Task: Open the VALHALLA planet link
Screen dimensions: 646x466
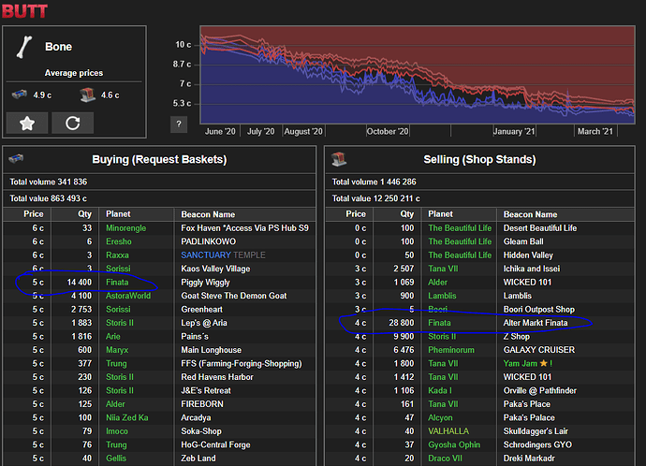Action: (x=448, y=431)
